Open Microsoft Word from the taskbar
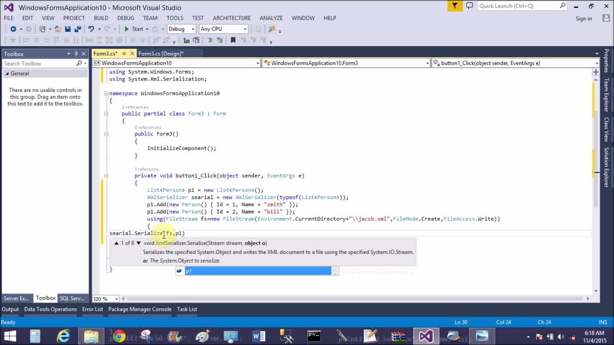614x345 pixels. (x=259, y=336)
